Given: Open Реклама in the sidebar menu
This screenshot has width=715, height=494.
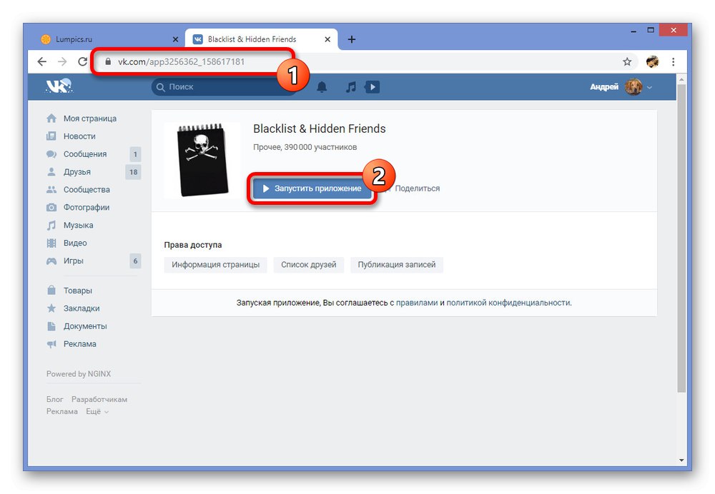Looking at the screenshot, I should coord(80,344).
